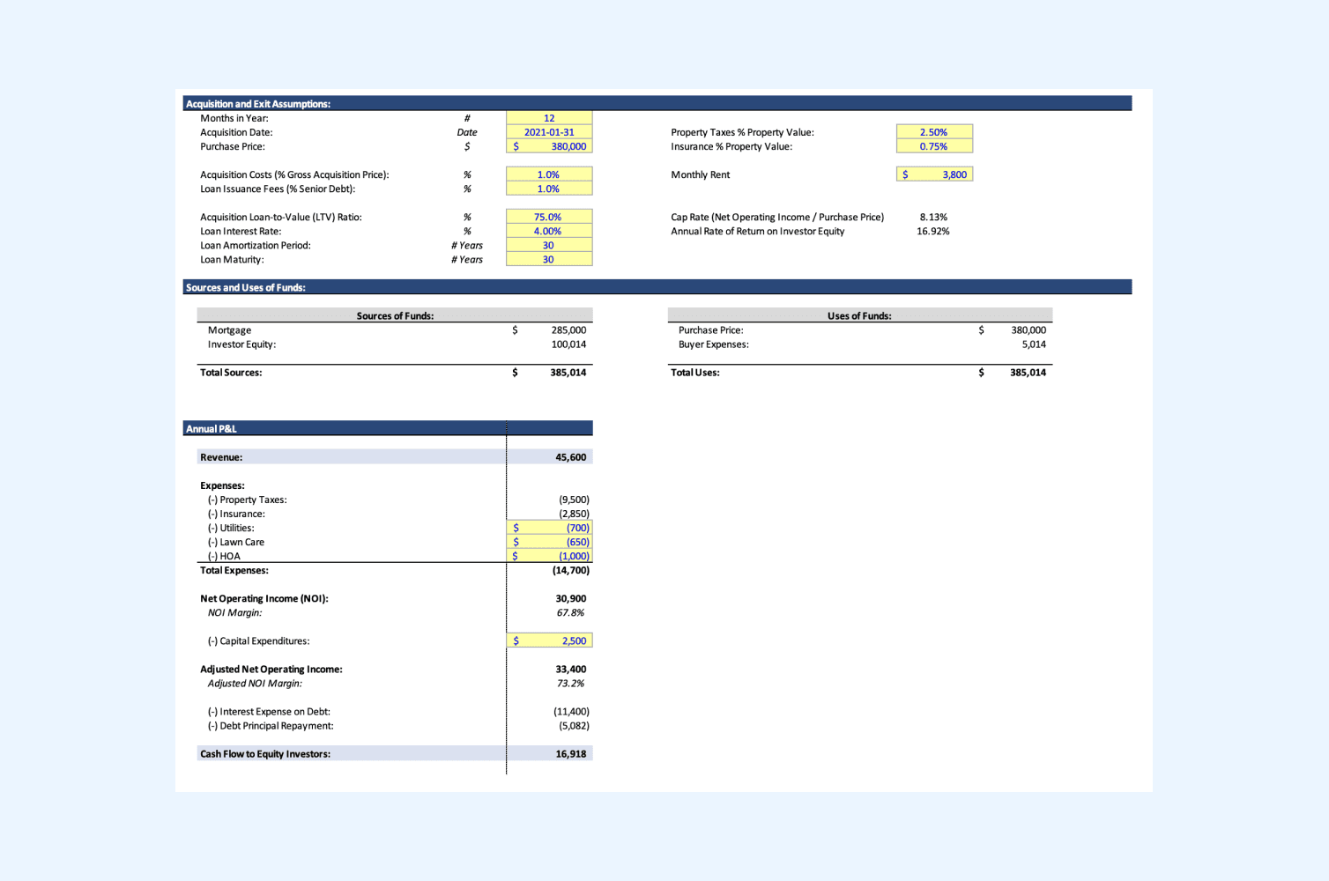Select the Buyer Expenses label
This screenshot has height=881, width=1329.
coord(714,344)
